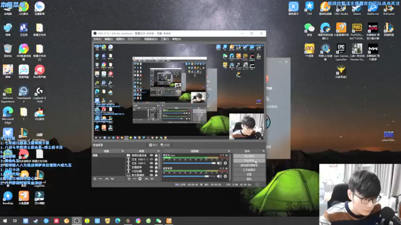Open the PUBG Battlegrounds desktop icon
This screenshot has width=401, height=225.
357,31
